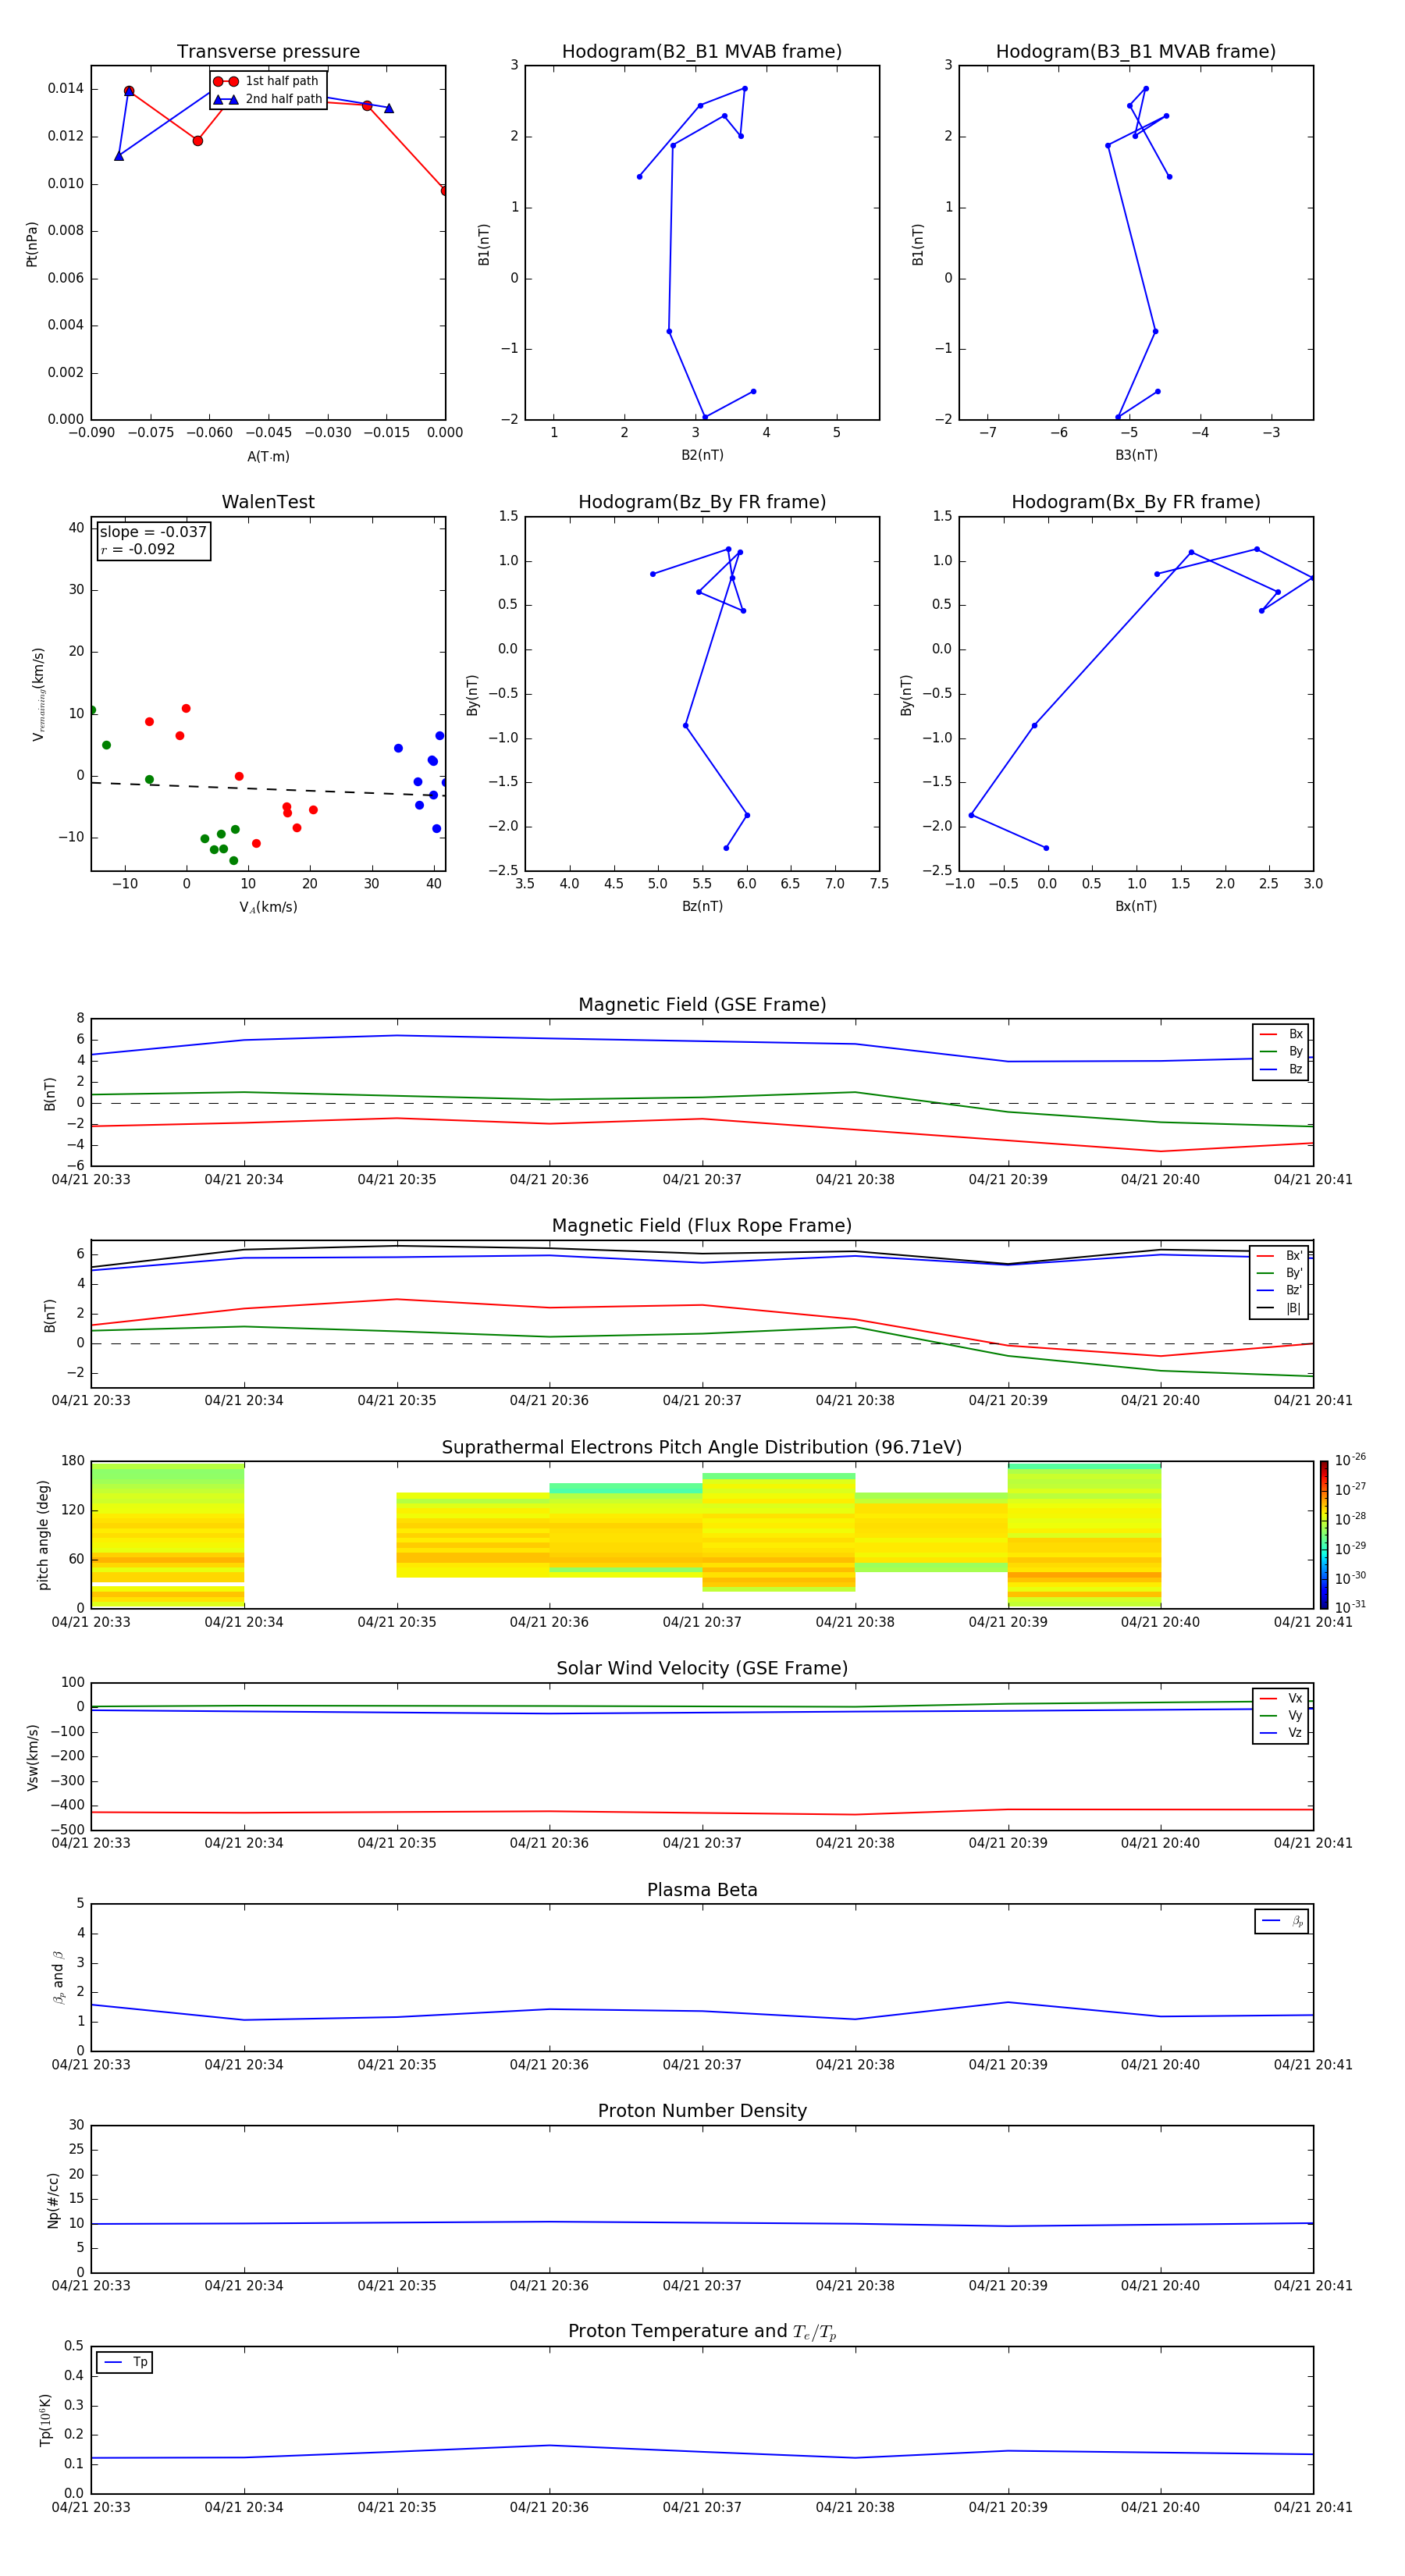Click '04/21 20:41' tick under Proton Temperature plot
Image resolution: width=1405 pixels, height=2576 pixels.
coord(1313,2507)
